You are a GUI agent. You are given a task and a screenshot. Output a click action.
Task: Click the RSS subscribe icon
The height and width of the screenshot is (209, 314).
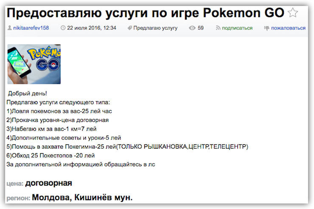point(218,28)
